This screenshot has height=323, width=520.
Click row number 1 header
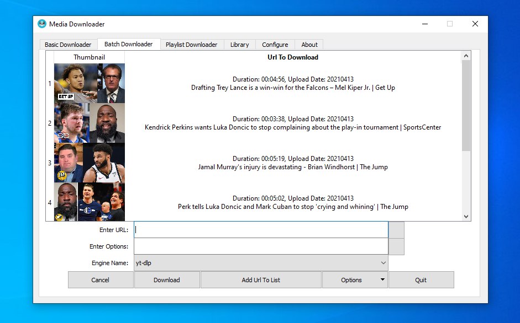(x=50, y=83)
